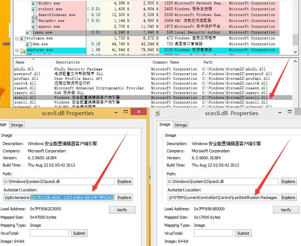Image resolution: width=301 pixels, height=246 pixels.
Task: Sort DLL list by Company Name column
Action: point(176,62)
